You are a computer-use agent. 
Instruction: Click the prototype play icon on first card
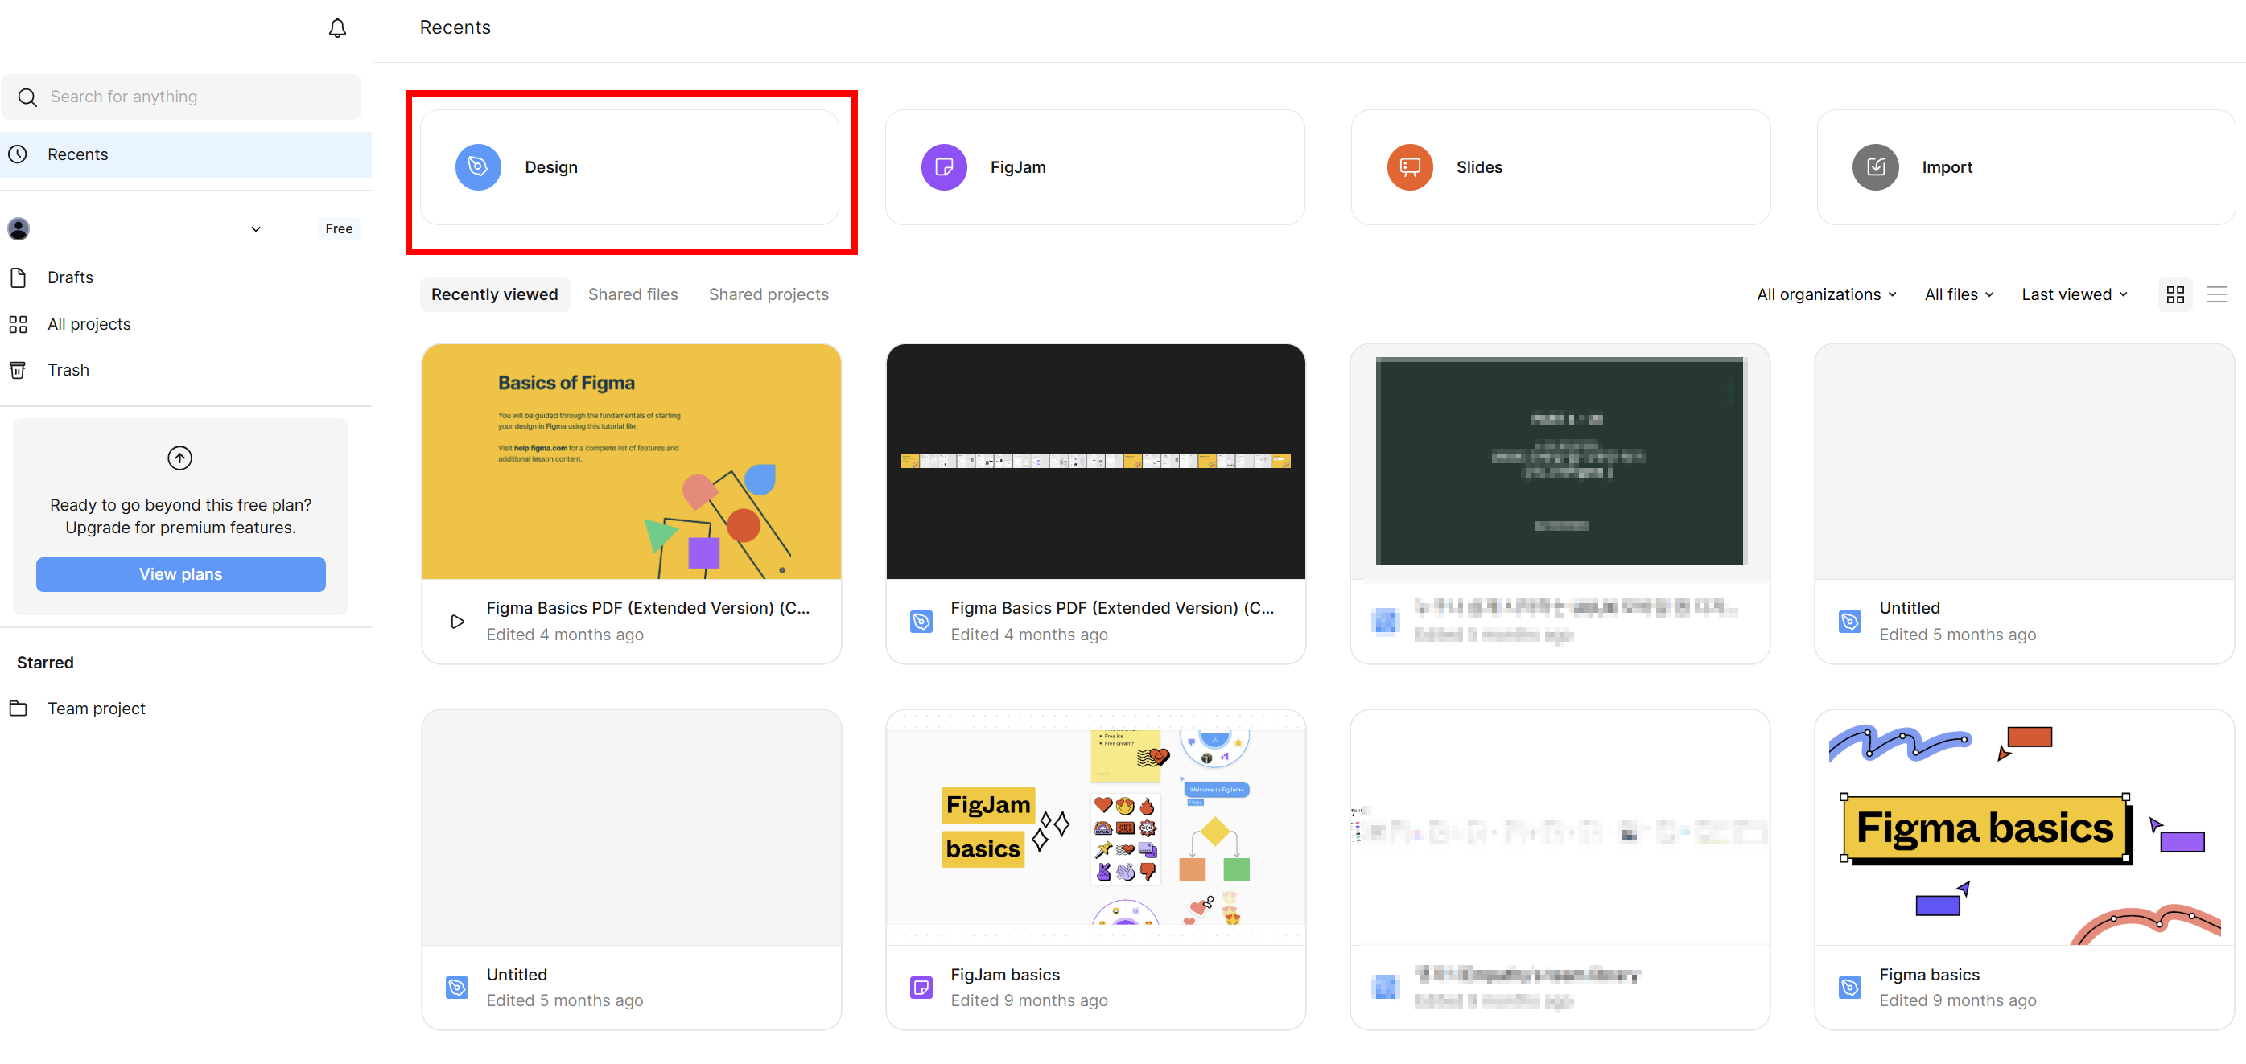[457, 622]
